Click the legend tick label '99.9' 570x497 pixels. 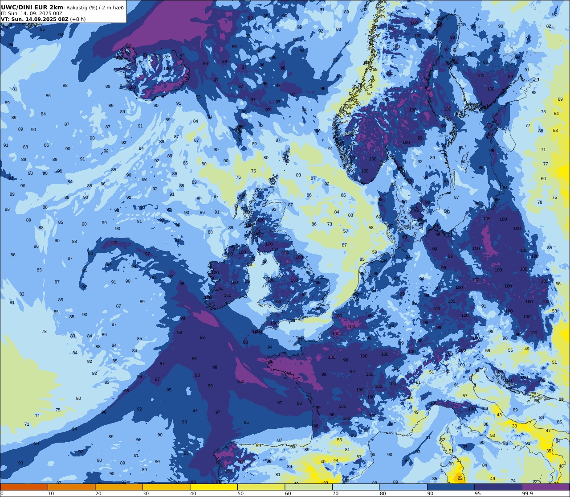(528, 493)
